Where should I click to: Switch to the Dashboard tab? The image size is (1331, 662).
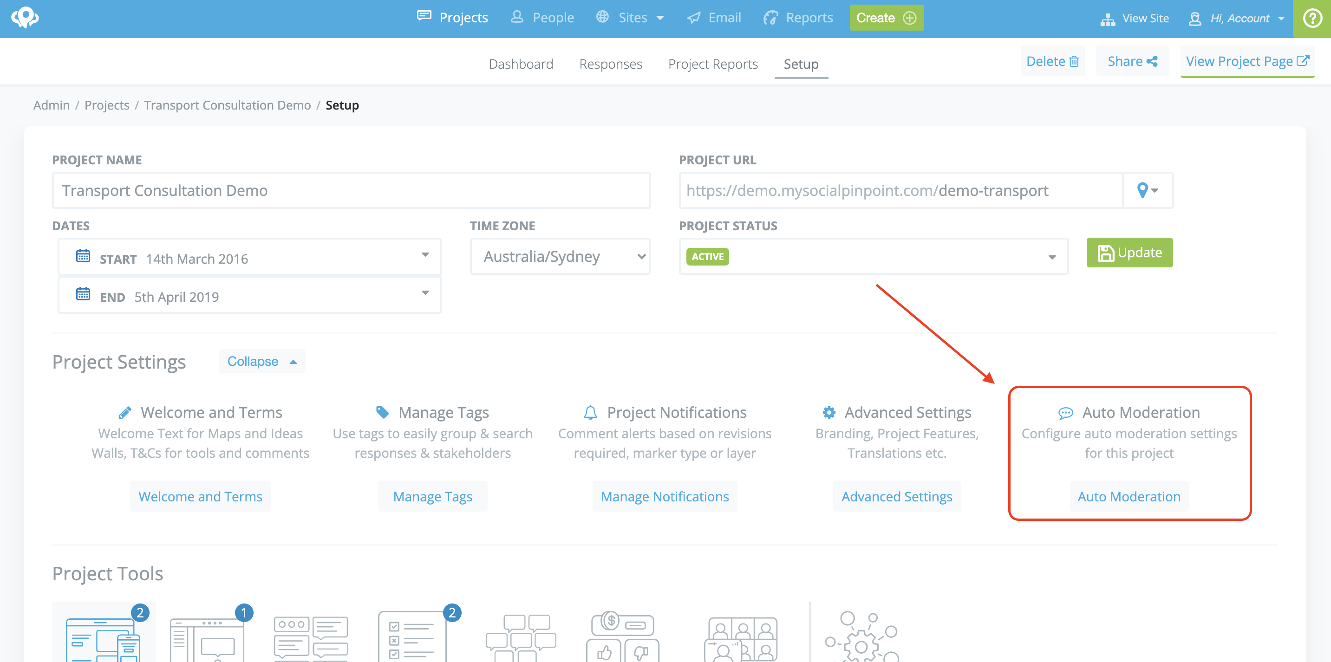[x=521, y=64]
